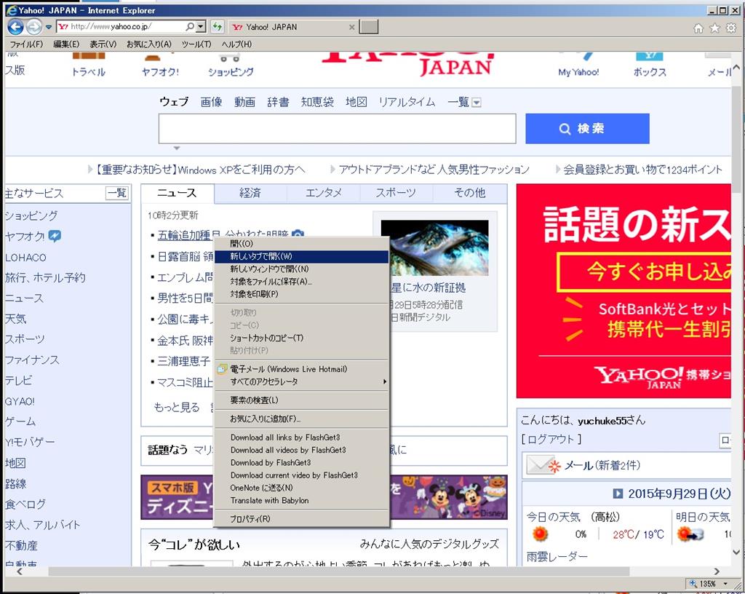Open the ツール(T) menu
This screenshot has width=745, height=594.
[196, 44]
